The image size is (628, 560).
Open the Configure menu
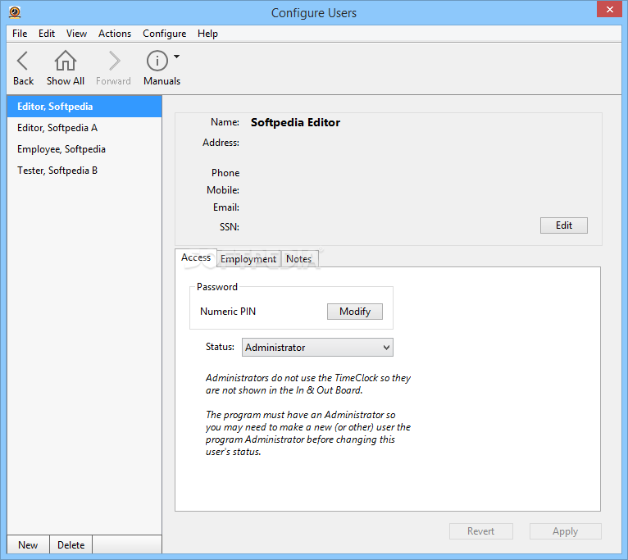click(164, 34)
